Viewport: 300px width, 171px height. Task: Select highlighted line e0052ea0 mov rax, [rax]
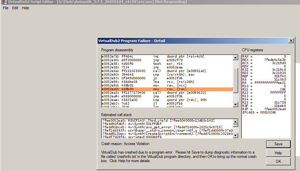[167, 89]
